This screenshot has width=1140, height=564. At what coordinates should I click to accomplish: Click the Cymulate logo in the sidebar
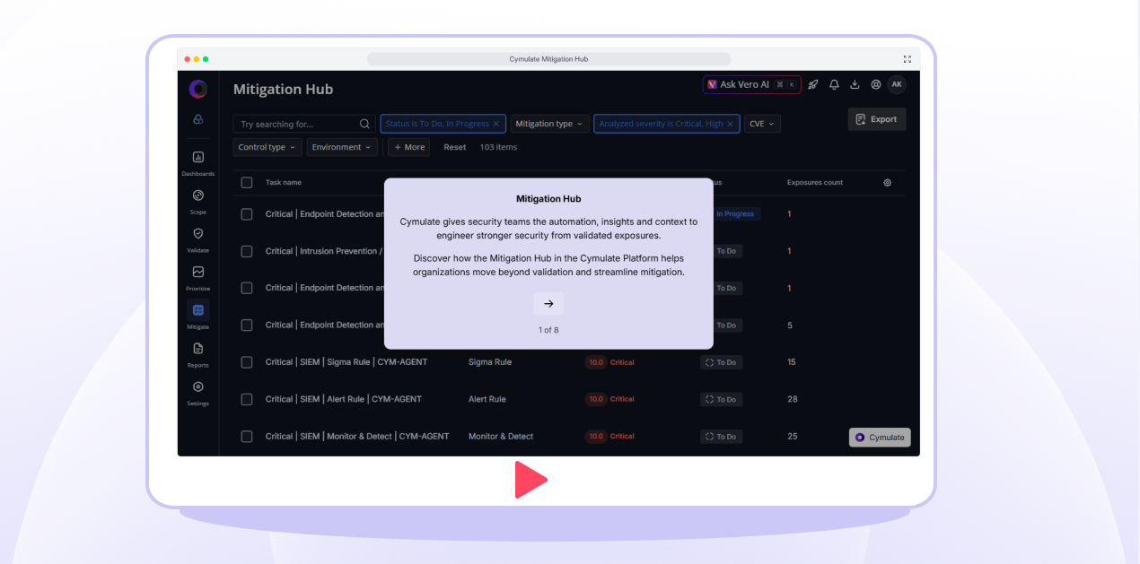(x=198, y=89)
